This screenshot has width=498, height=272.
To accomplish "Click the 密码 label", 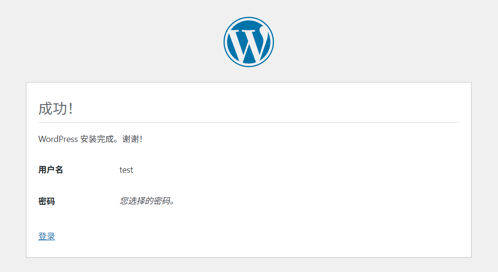I will (x=46, y=201).
